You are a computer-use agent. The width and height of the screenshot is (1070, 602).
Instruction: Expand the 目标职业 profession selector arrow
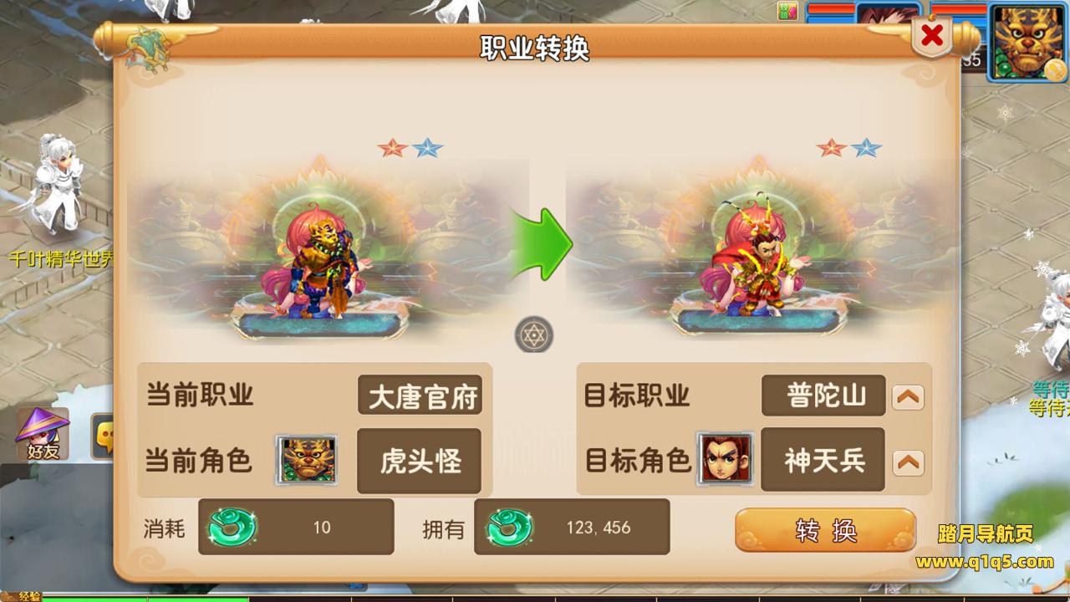point(908,396)
